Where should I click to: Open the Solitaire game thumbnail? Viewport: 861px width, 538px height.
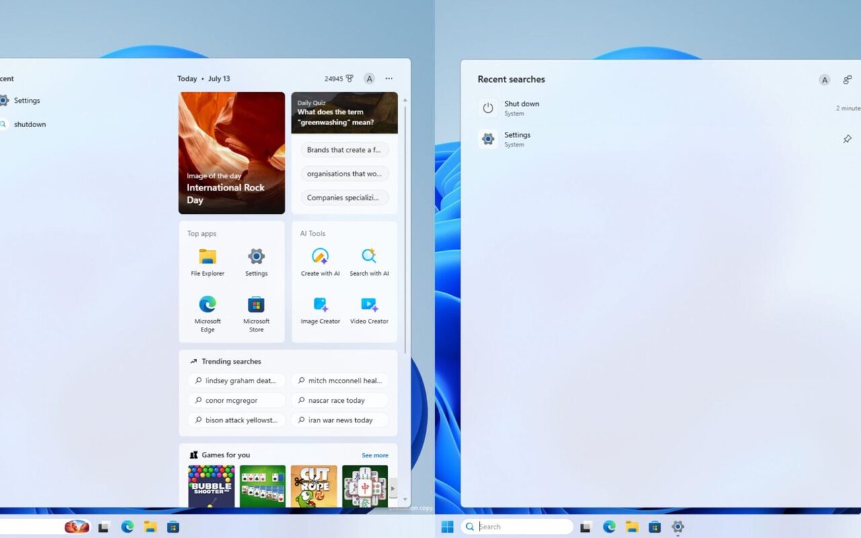coord(262,486)
